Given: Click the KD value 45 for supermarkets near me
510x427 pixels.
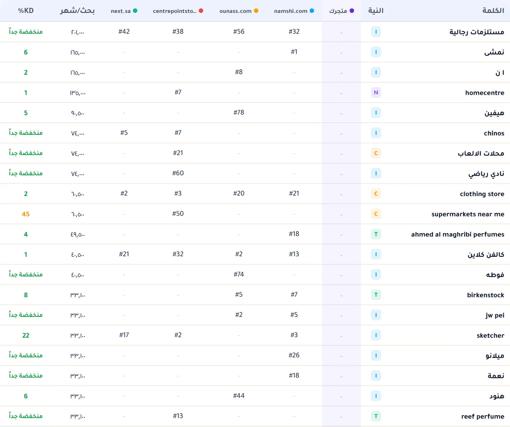Looking at the screenshot, I should click(x=26, y=214).
